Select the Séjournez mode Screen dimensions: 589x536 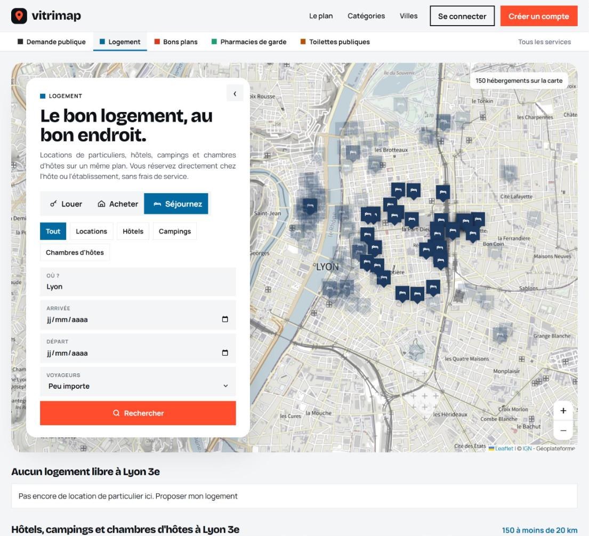176,204
